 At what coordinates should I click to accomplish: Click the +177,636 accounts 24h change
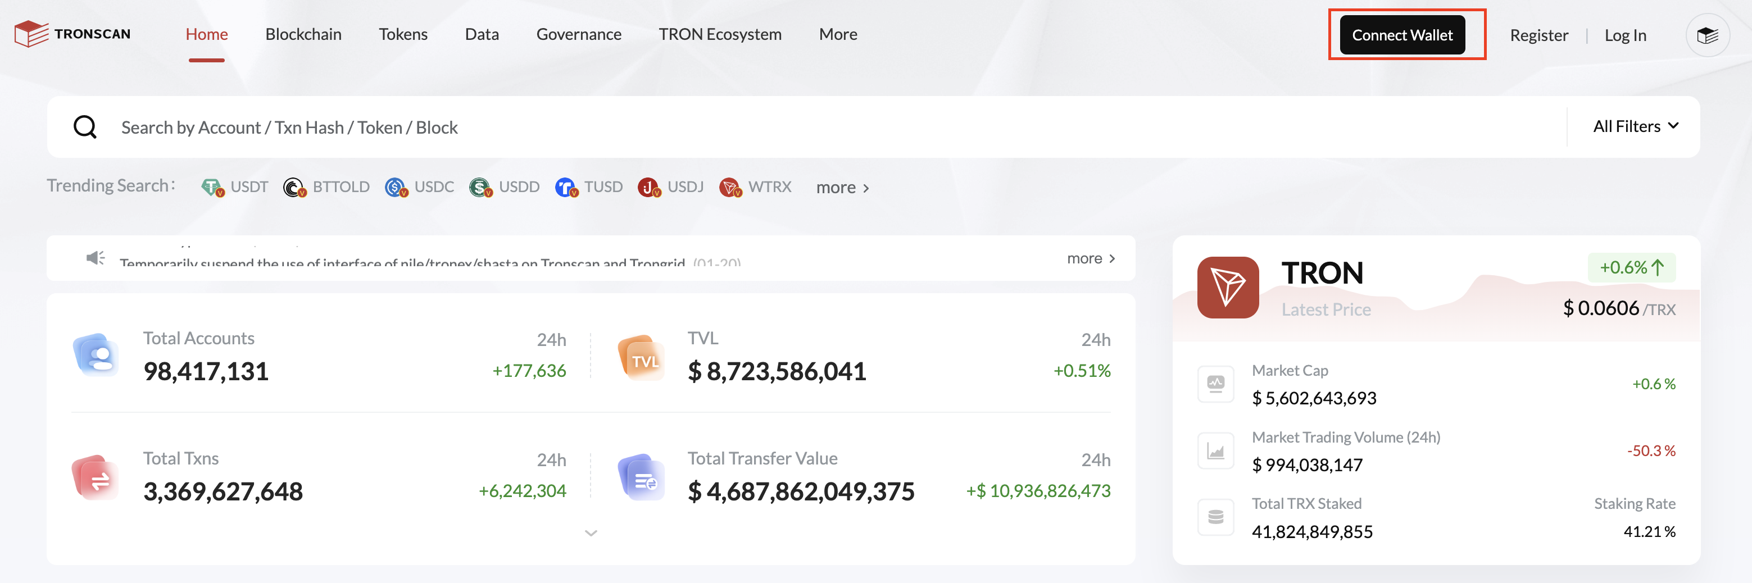click(x=529, y=371)
